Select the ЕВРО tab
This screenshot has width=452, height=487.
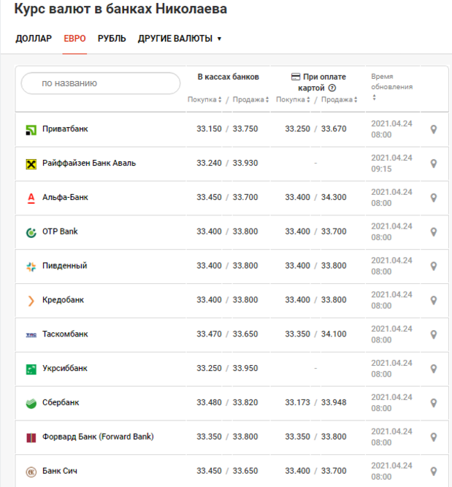pos(74,39)
